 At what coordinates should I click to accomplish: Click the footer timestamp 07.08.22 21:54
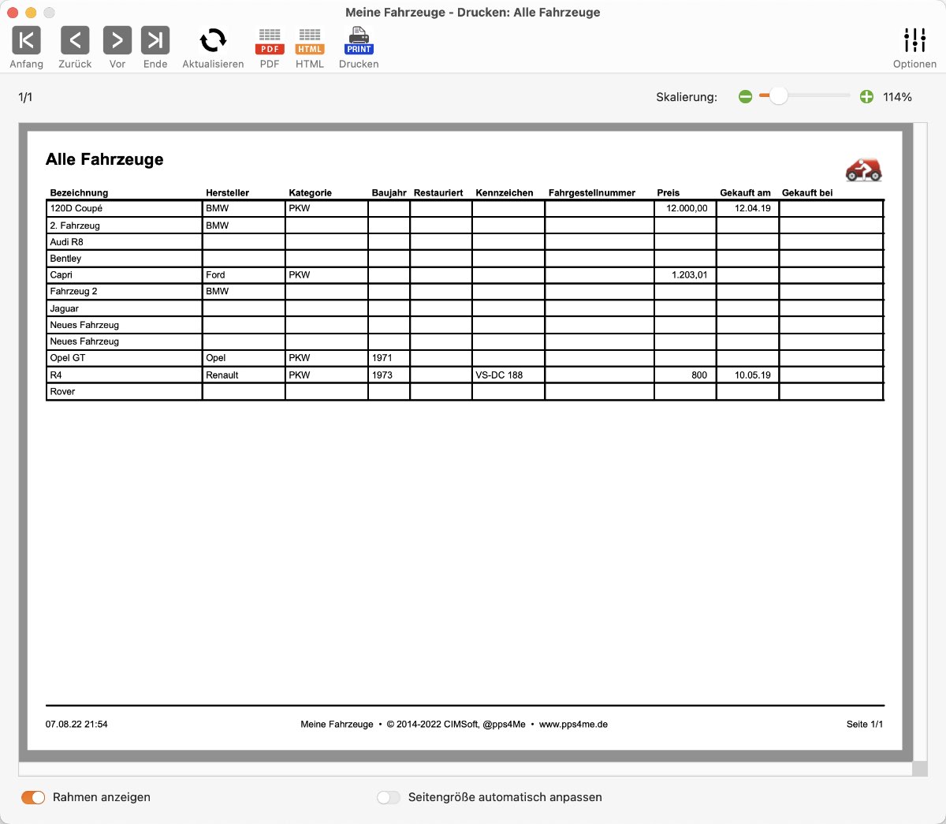point(76,724)
